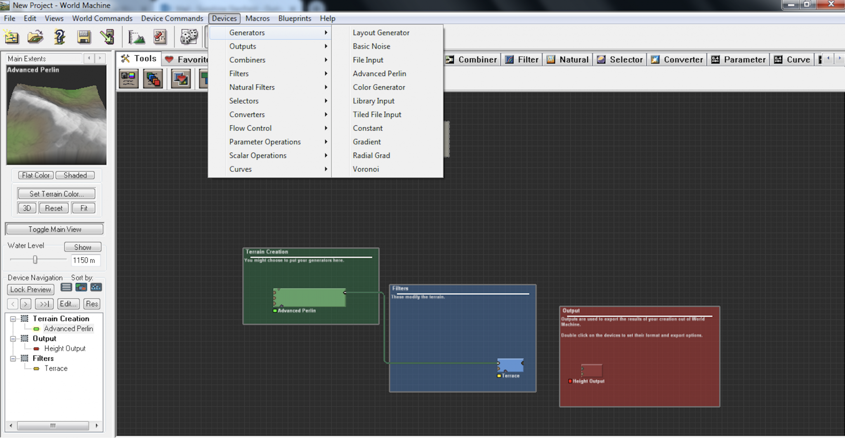Screen dimensions: 845x438
Task: Click the water level value field
Action: (86, 260)
